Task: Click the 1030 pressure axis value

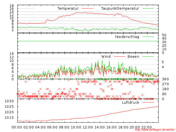Action: click(x=9, y=101)
